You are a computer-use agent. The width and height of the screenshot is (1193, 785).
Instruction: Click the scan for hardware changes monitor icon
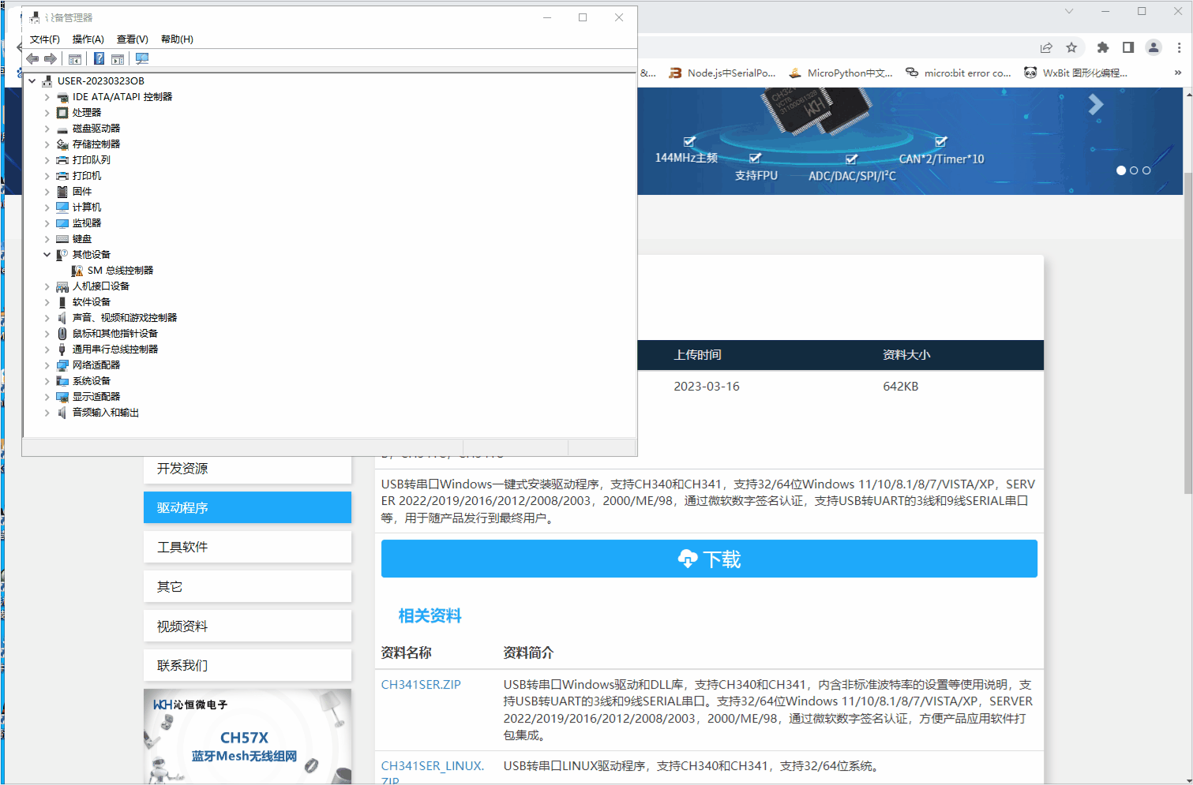coord(142,59)
